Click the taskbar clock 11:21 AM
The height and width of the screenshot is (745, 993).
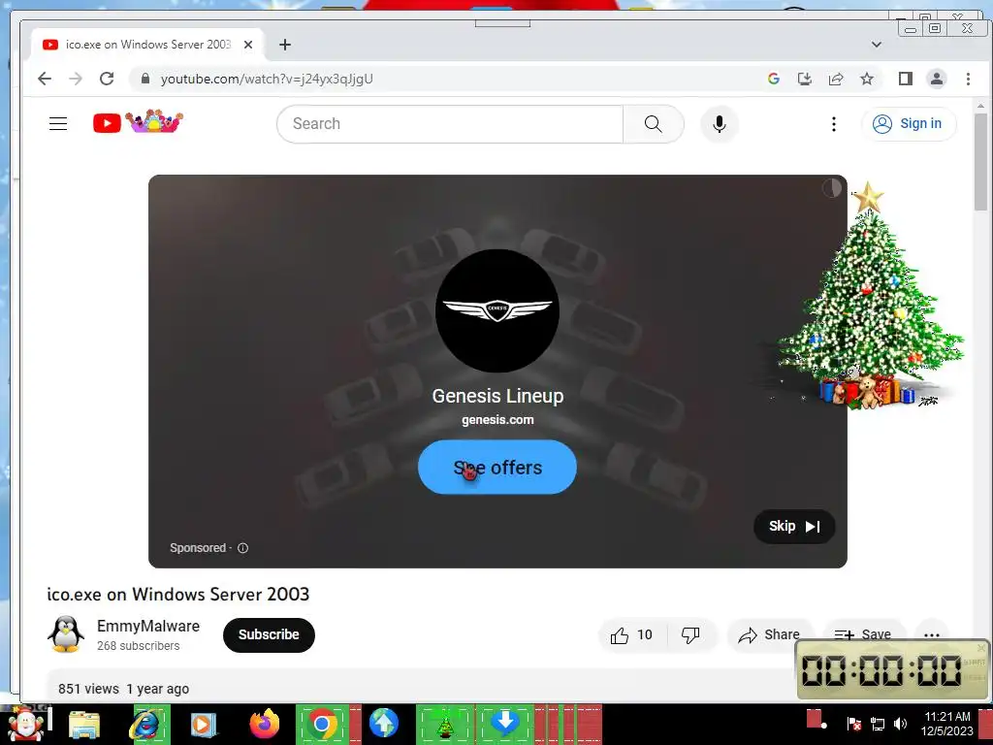(947, 724)
